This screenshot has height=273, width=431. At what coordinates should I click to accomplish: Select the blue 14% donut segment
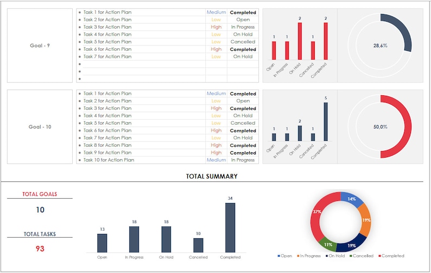tap(352, 199)
